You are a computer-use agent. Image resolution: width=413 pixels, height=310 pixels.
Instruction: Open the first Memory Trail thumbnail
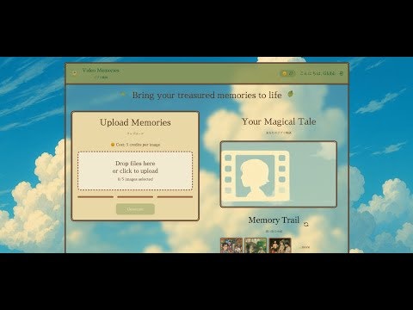click(x=231, y=245)
